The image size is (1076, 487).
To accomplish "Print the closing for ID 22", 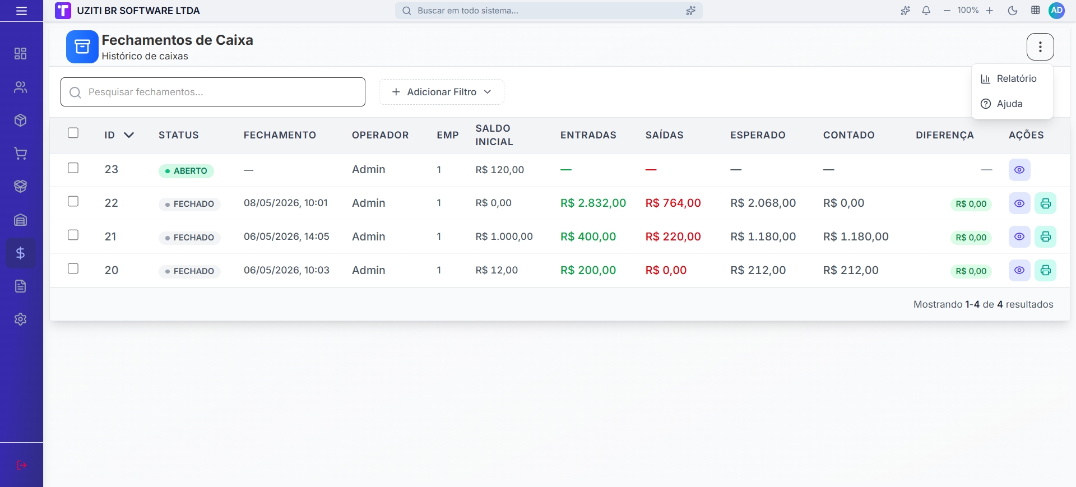I will [1046, 203].
